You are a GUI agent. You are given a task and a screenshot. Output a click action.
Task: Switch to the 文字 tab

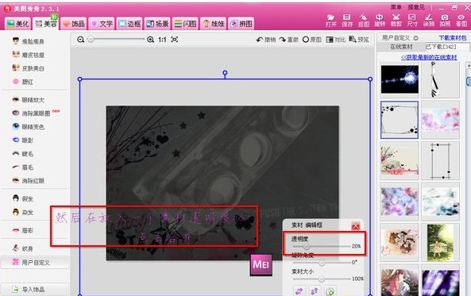click(102, 24)
